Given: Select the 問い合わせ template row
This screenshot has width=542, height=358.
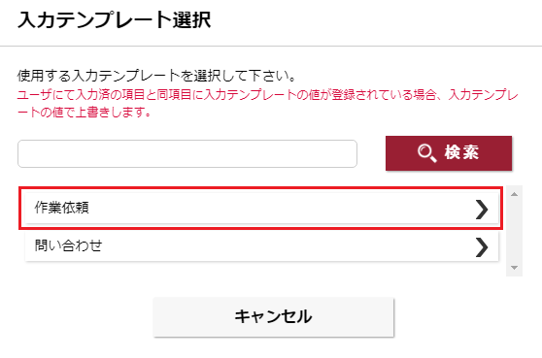Looking at the screenshot, I should click(x=261, y=246).
